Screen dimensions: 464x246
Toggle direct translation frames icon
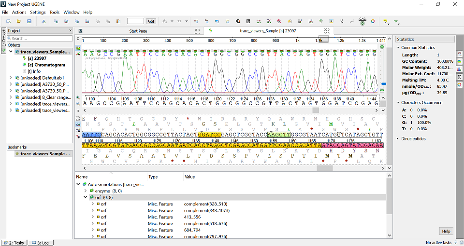(78, 131)
